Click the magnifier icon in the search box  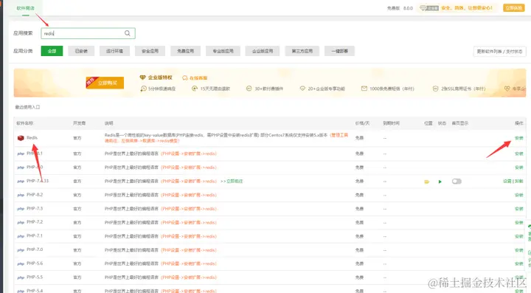pos(128,33)
